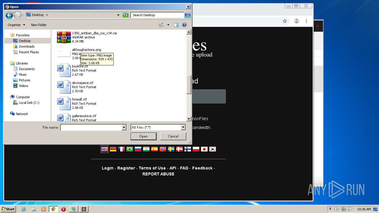
Task: Open dialog help icon
Action: 184,25
